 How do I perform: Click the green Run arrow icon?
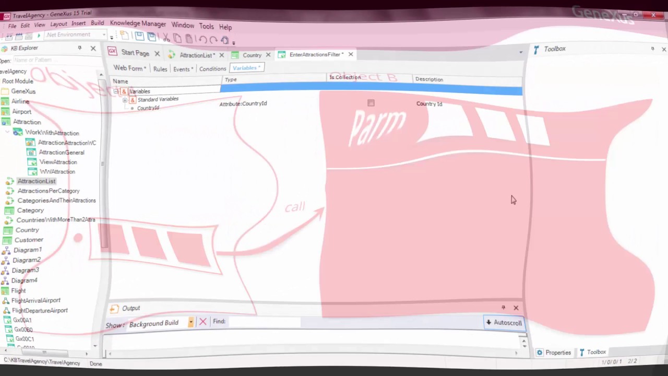click(38, 36)
